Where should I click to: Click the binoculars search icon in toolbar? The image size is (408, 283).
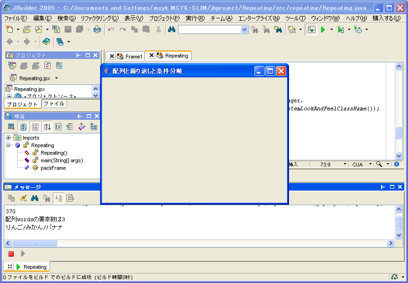171,29
